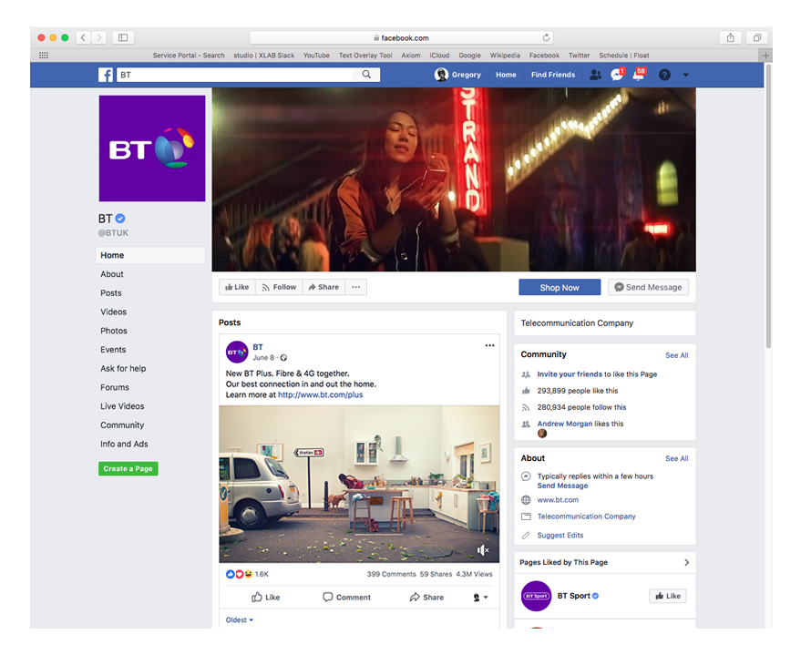
Task: Open the notifications bell icon
Action: pyautogui.click(x=639, y=75)
